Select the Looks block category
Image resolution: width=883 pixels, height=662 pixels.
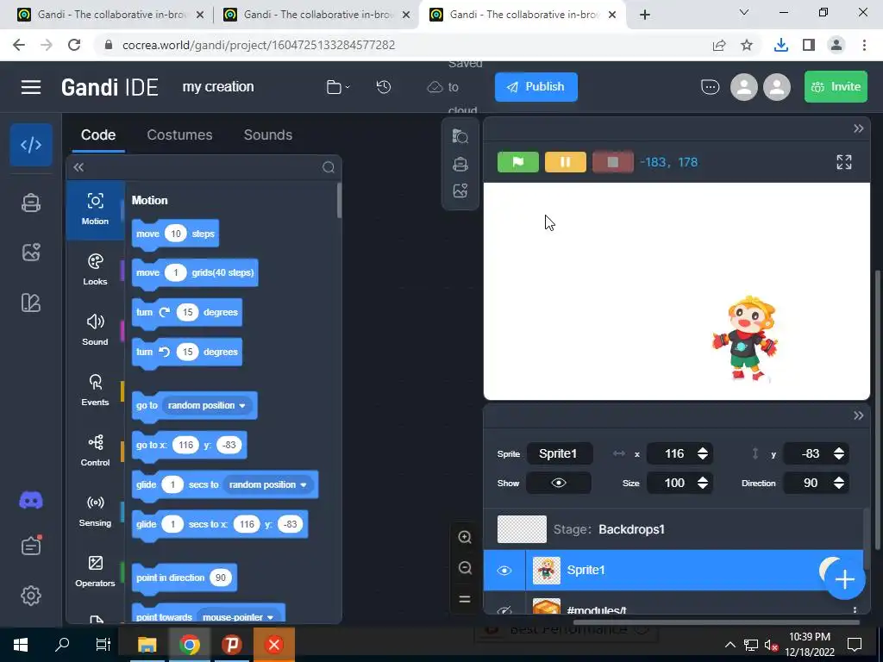coord(95,270)
